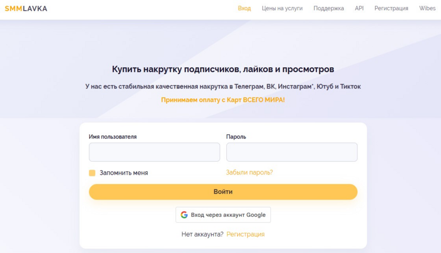The image size is (441, 253).
Task: Click the Принимаем оплату с Карт ВСЕГО МИРА! text
Action: (x=223, y=100)
